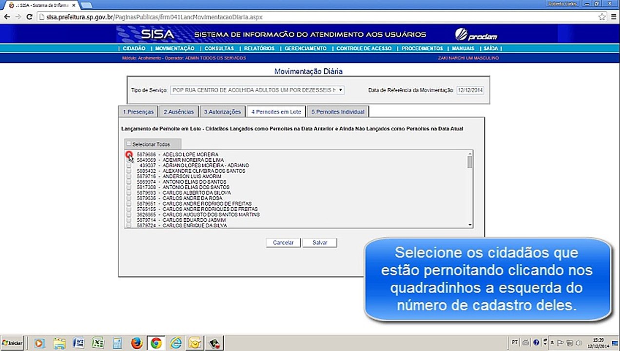Image resolution: width=620 pixels, height=351 pixels.
Task: Mark the checkbox for CARLOS ALBERTO DA SILOVA
Action: point(129,193)
